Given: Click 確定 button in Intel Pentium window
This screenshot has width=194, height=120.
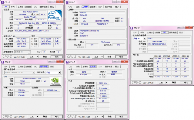Looking at the screenshot, I should pos(57,57).
